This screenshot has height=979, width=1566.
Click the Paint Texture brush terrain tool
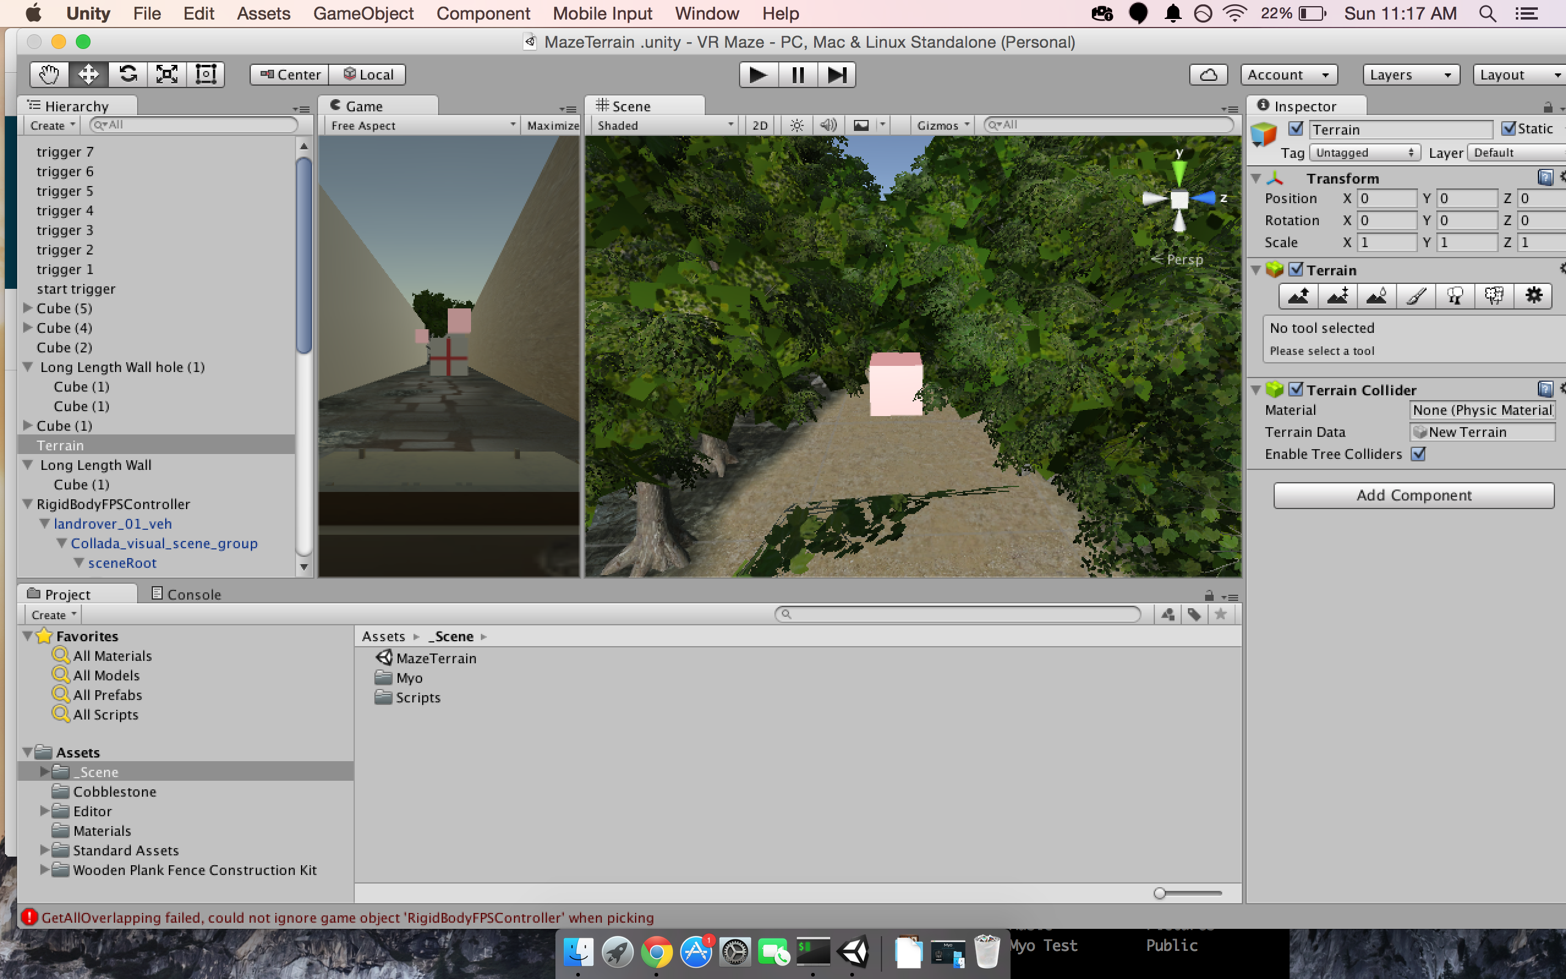point(1416,296)
